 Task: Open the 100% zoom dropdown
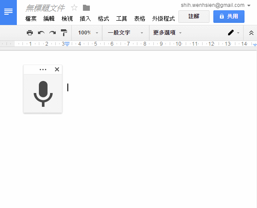[88, 33]
